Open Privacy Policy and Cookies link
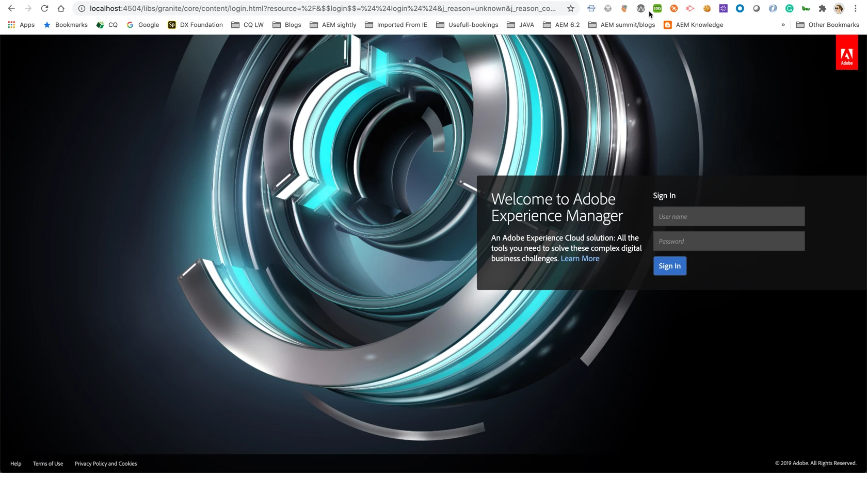 click(x=106, y=464)
